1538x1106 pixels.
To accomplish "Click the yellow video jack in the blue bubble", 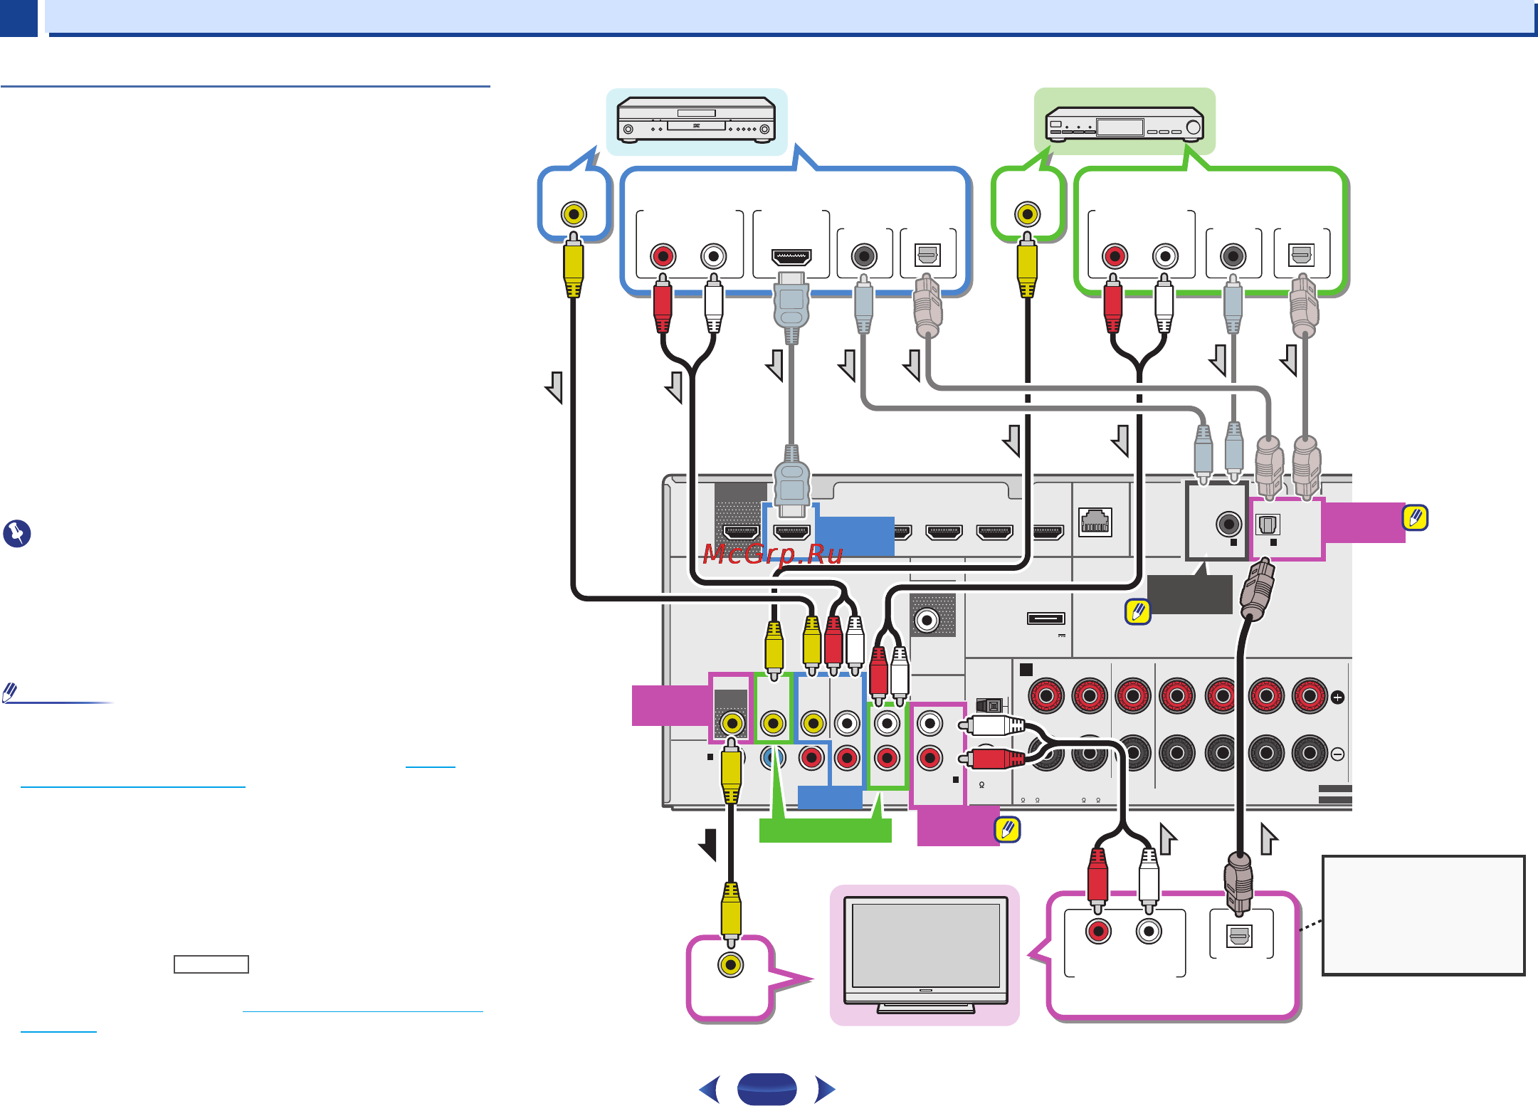I will [574, 214].
